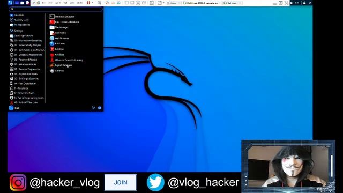
Task: Open 08 - Exploitation Tools category
Action: click(24, 74)
